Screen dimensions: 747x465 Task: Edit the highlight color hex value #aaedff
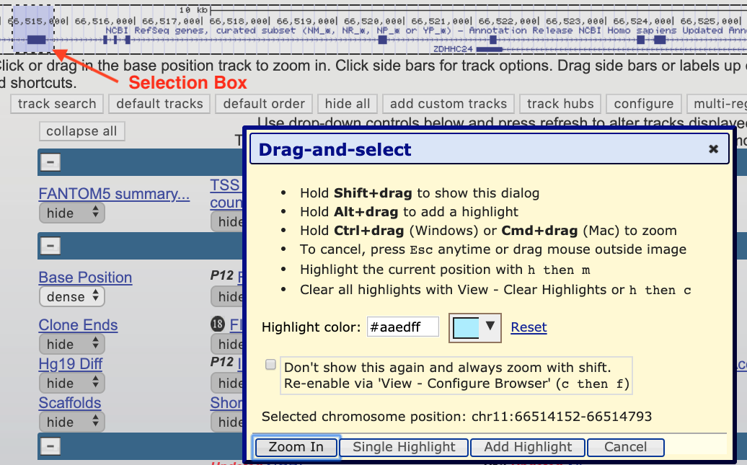click(x=403, y=327)
